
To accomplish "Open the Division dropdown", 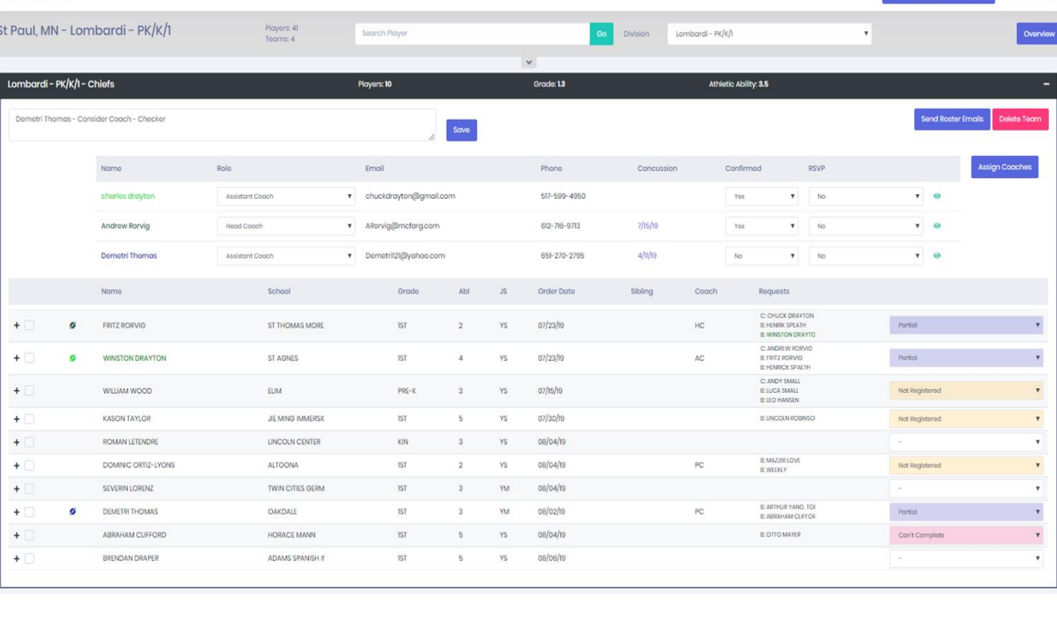I will (769, 34).
